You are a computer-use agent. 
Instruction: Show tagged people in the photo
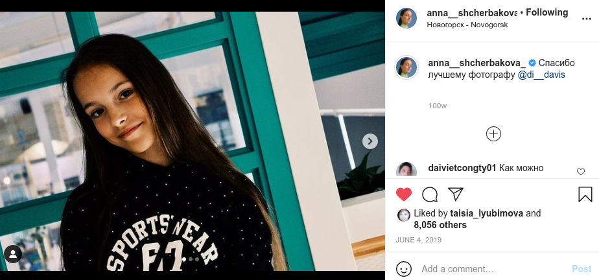[13, 253]
